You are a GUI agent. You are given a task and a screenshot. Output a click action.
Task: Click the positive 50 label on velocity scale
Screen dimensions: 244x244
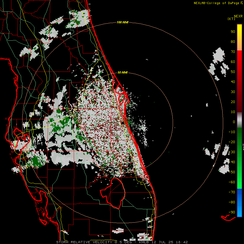(x=233, y=72)
